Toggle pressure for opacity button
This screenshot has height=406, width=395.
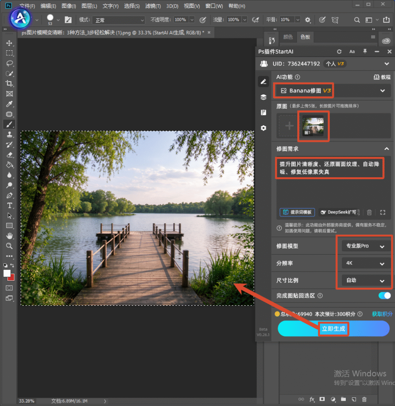(203, 20)
